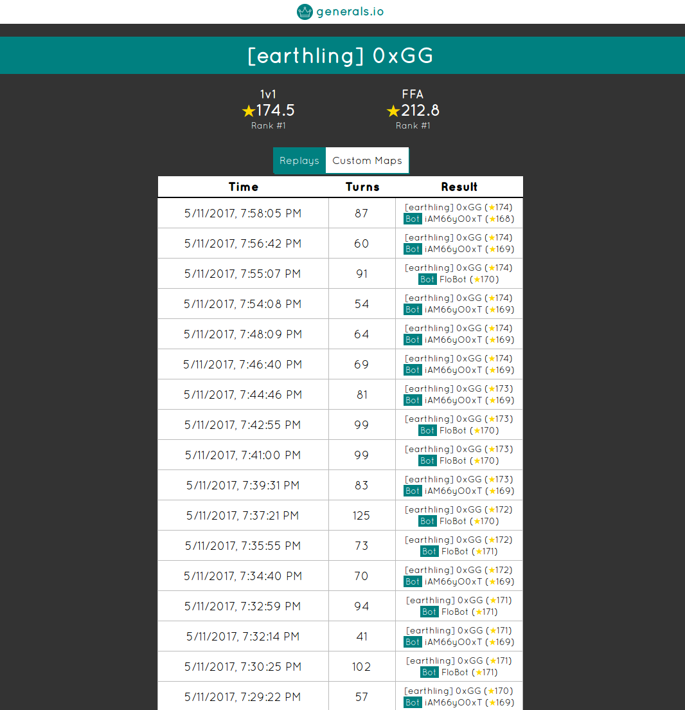Select the Replays tab

(x=299, y=161)
